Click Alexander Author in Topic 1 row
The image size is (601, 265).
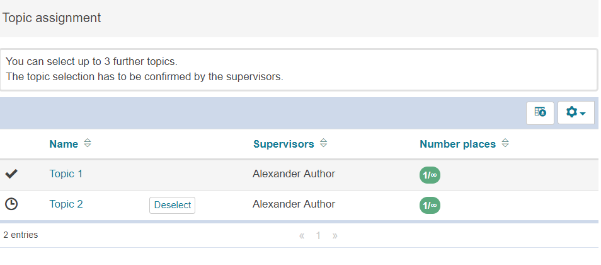(x=294, y=174)
